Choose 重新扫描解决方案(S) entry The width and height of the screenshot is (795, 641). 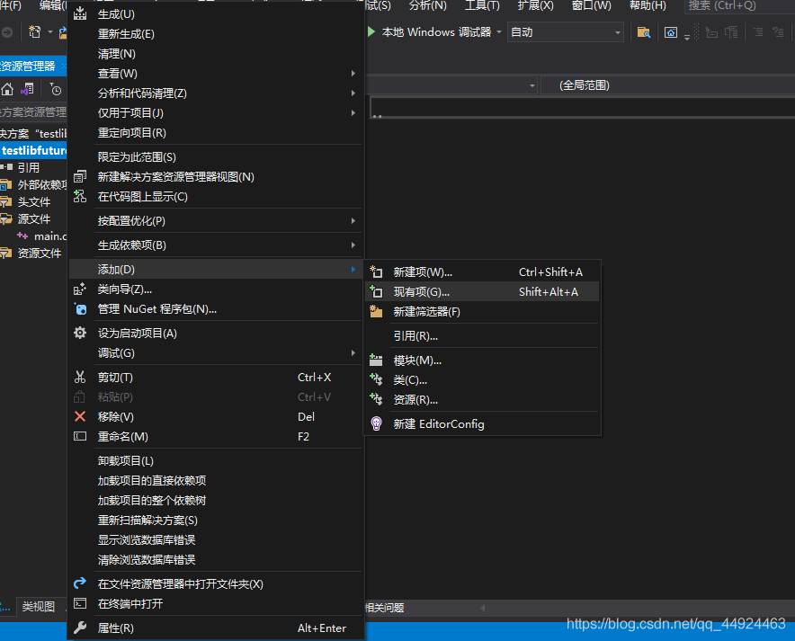coord(216,520)
